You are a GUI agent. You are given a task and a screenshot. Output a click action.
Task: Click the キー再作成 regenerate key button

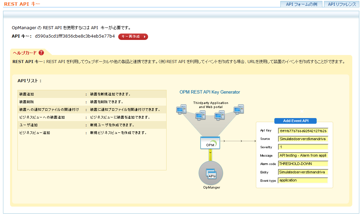click(x=133, y=37)
